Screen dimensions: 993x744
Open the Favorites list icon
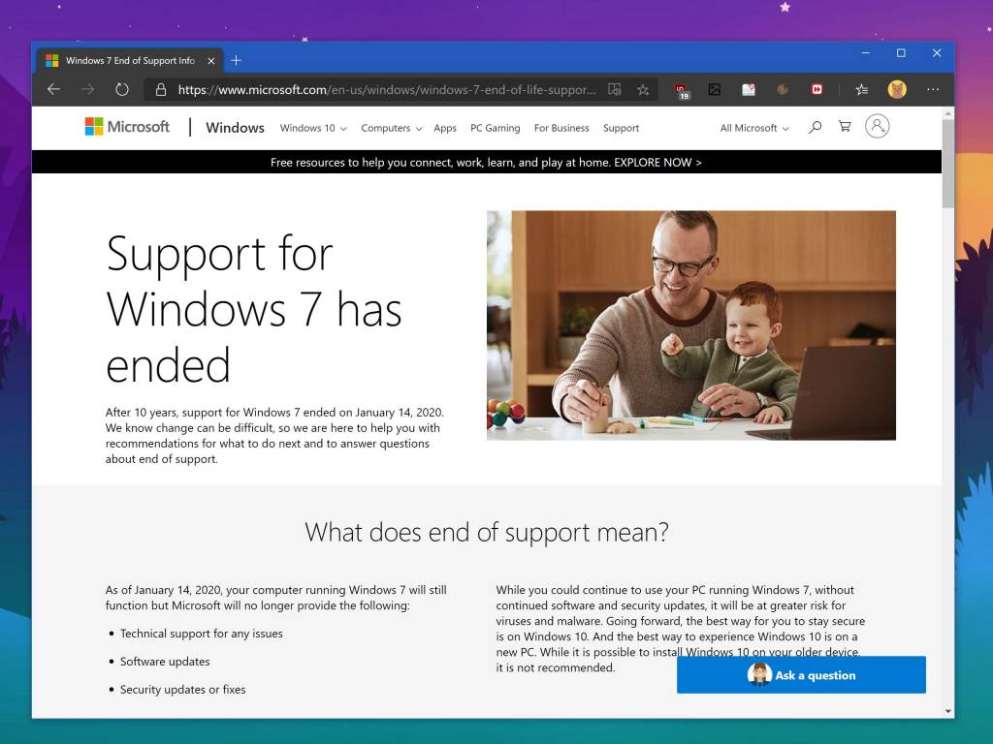861,89
